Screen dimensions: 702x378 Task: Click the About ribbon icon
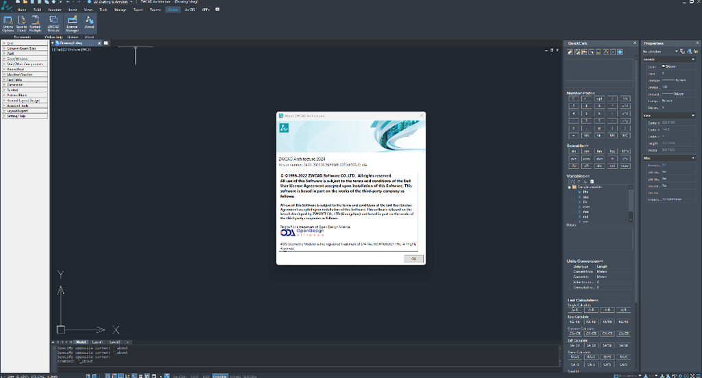(90, 23)
